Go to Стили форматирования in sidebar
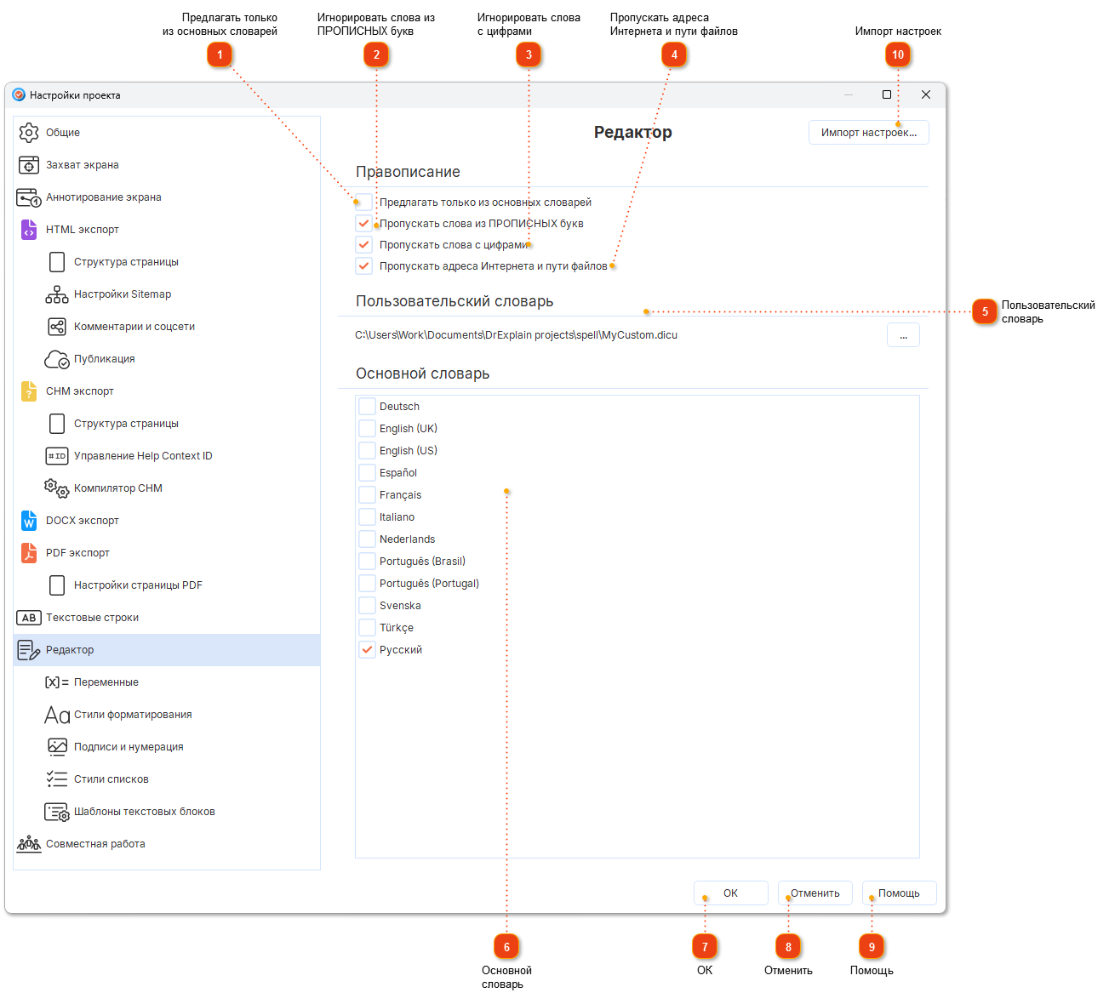1109x1004 pixels. [132, 715]
